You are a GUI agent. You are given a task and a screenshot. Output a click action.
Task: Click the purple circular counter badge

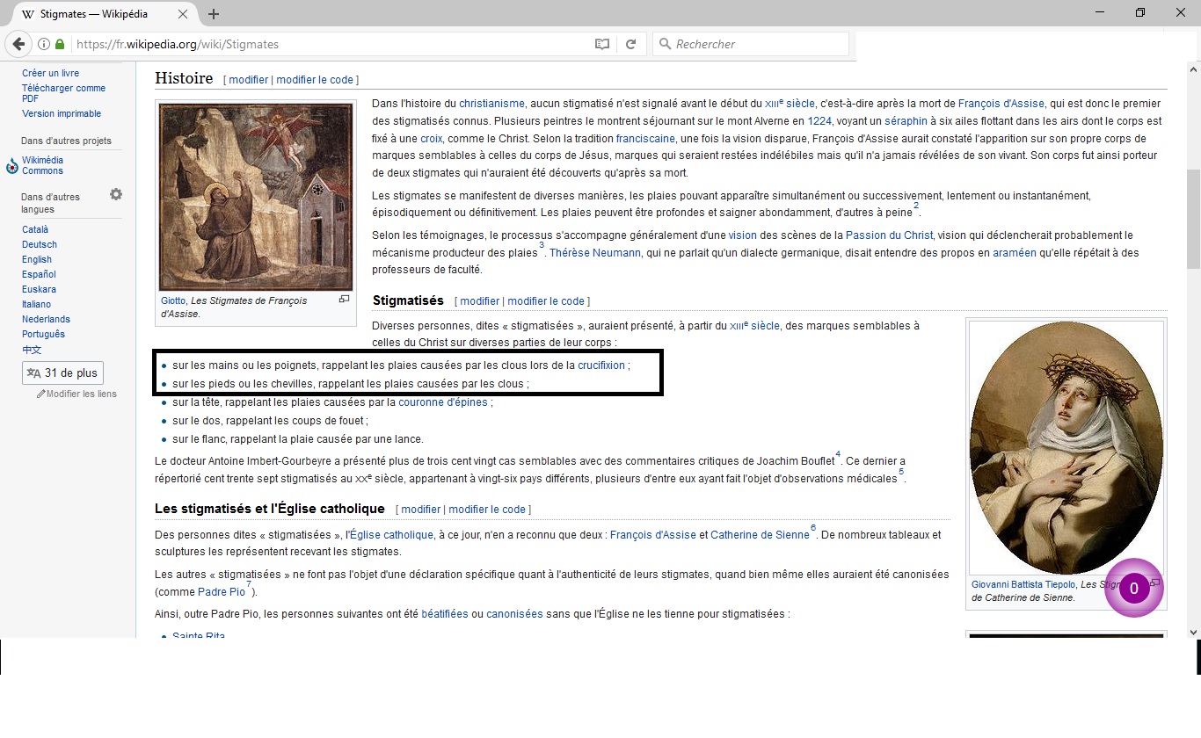click(1134, 588)
